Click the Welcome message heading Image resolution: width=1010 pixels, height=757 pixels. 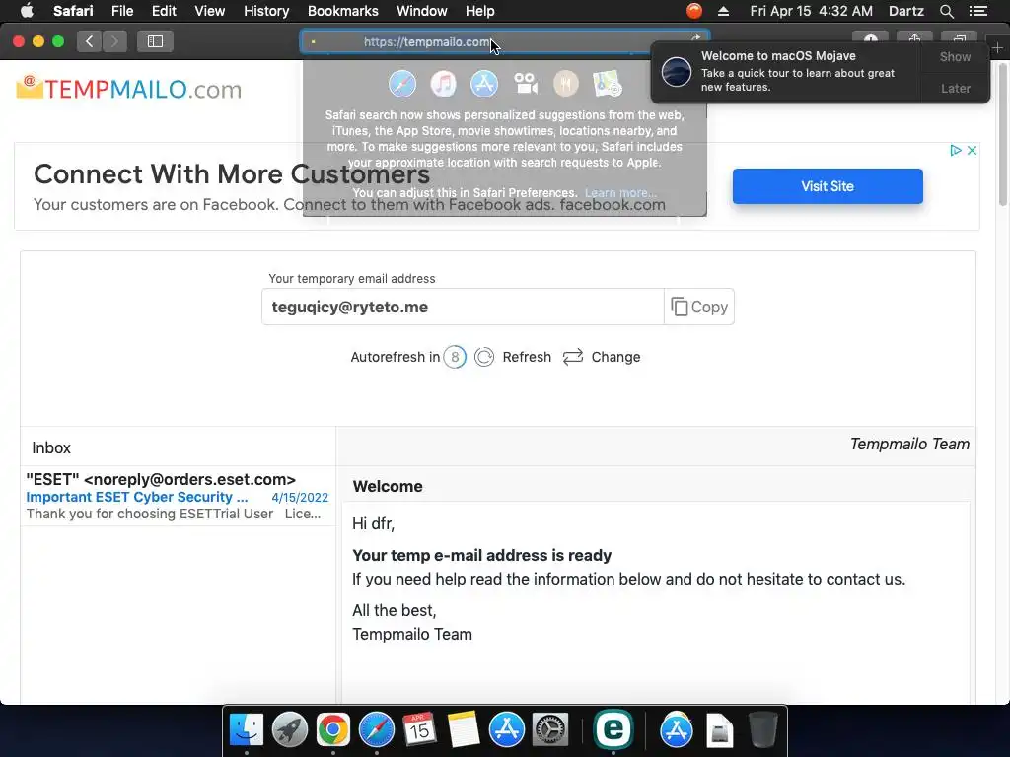pyautogui.click(x=388, y=486)
